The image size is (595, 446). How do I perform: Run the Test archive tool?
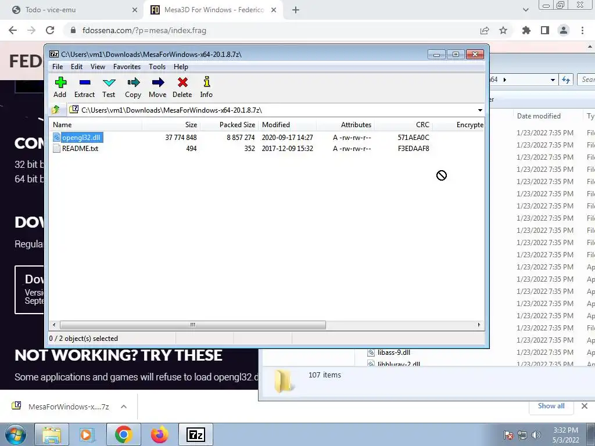[109, 88]
